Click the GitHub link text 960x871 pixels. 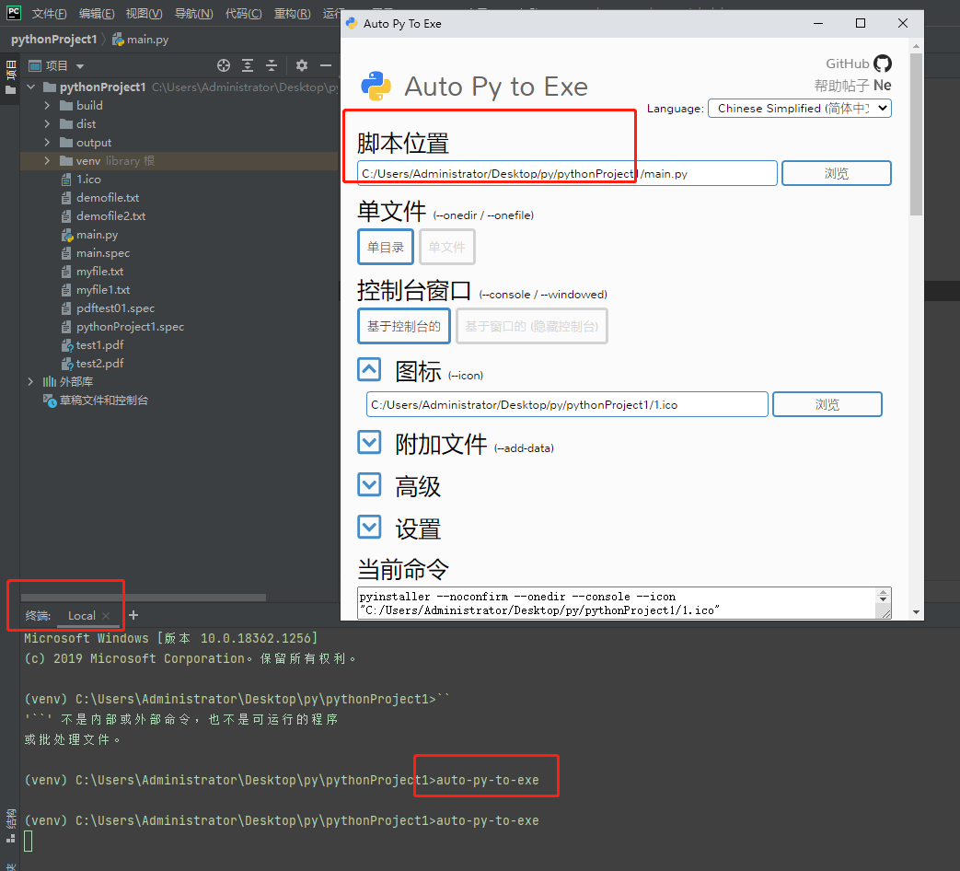[848, 64]
